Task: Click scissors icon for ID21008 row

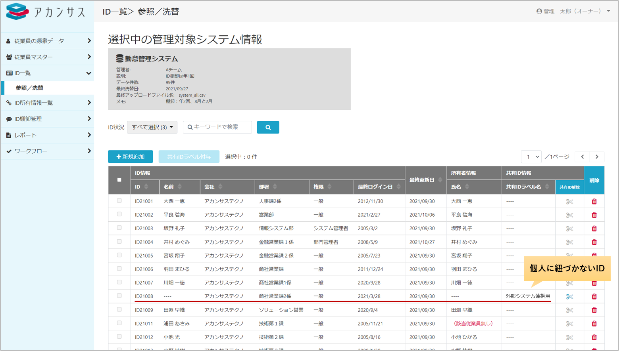Action: coord(569,297)
